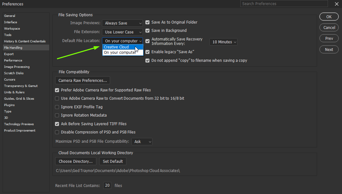The height and width of the screenshot is (194, 342).
Task: Change the recovery save interval dropdown
Action: 223,41
